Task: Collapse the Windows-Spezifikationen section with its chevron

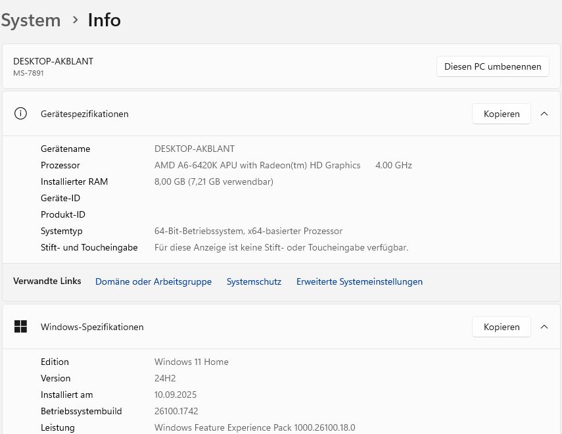Action: click(544, 327)
